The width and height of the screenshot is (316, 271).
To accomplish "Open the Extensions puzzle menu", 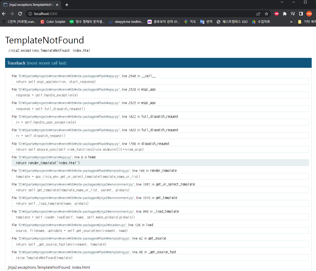I will 285,14.
